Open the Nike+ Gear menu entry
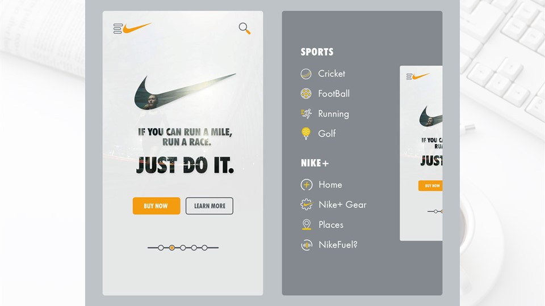The width and height of the screenshot is (545, 306). pyautogui.click(x=333, y=205)
